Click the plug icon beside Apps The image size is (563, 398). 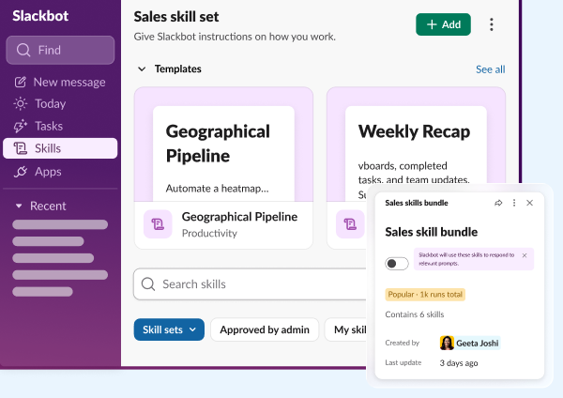point(20,172)
